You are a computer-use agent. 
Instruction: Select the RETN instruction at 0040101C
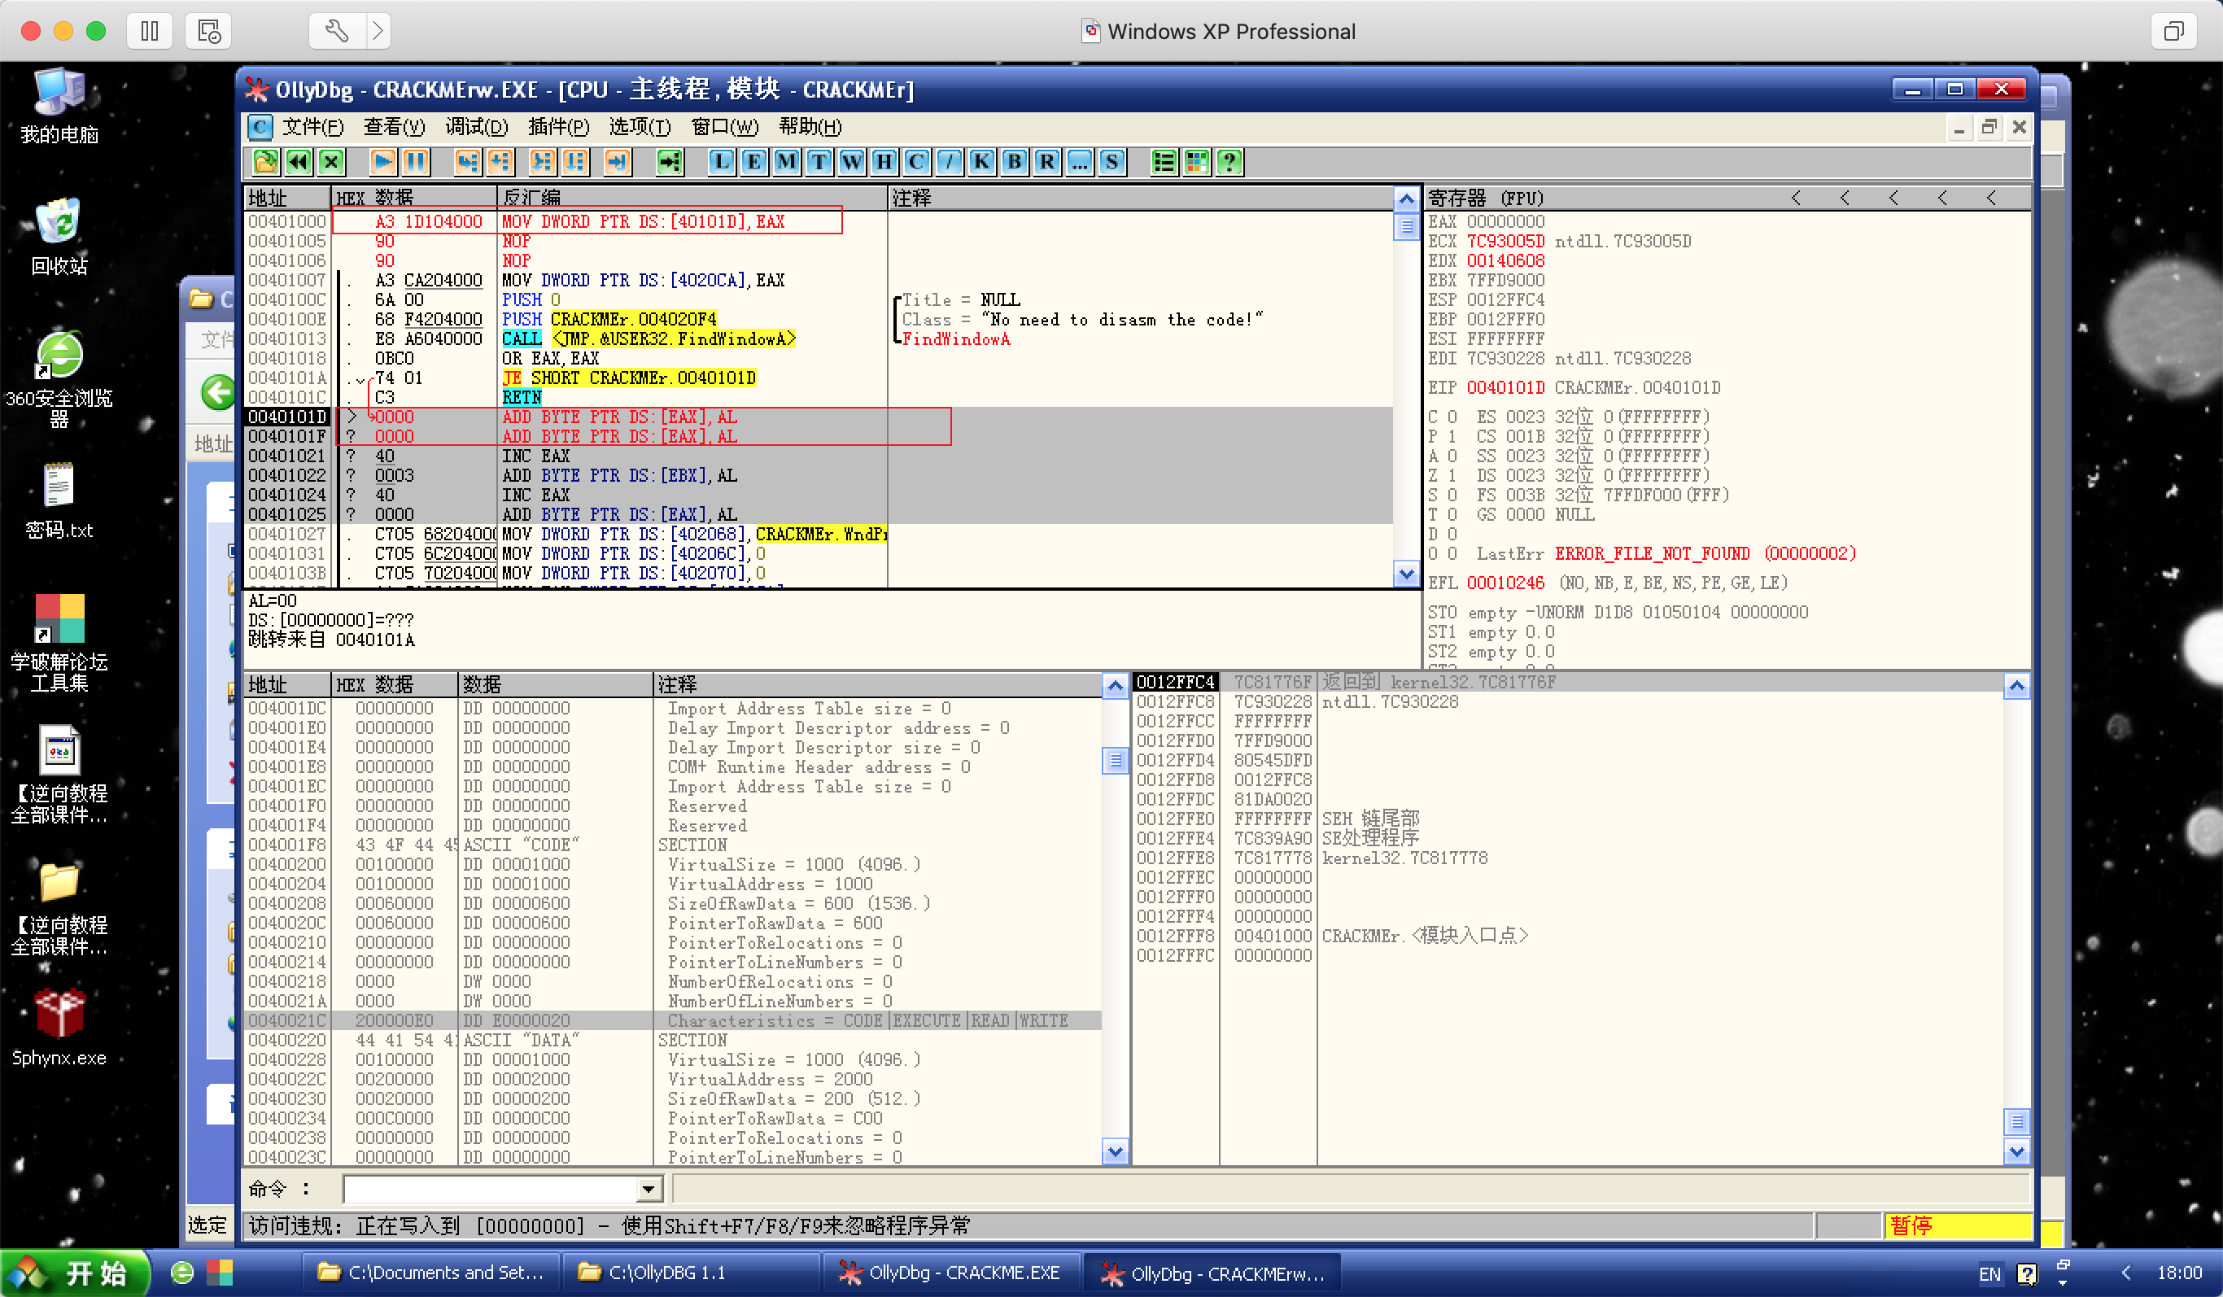pos(522,397)
